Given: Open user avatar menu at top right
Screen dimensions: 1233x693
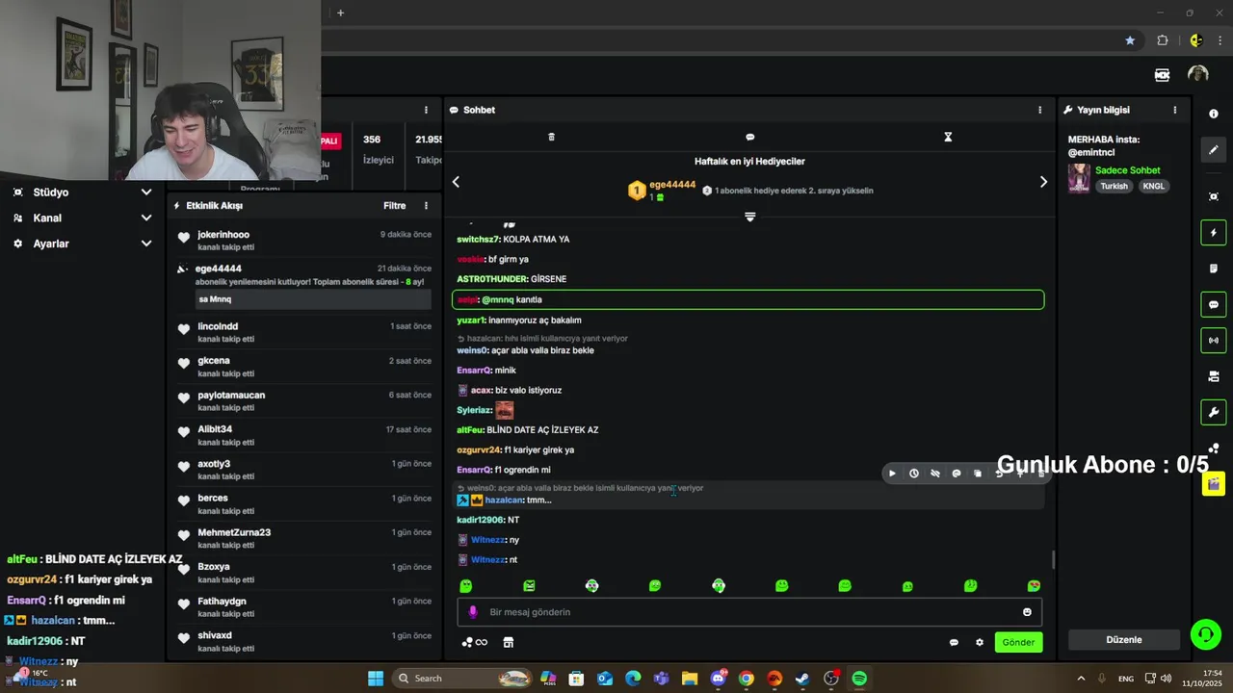Looking at the screenshot, I should click(x=1197, y=74).
